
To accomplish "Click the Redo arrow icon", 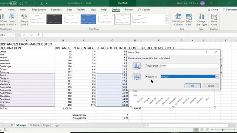I will (x=34, y=3).
